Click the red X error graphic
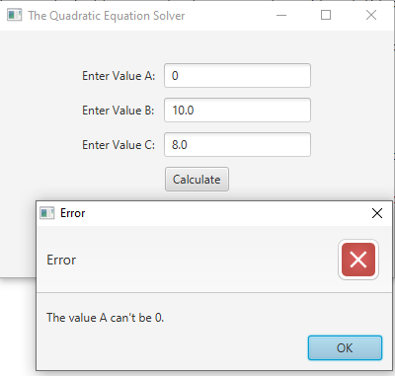The image size is (395, 376). (358, 260)
